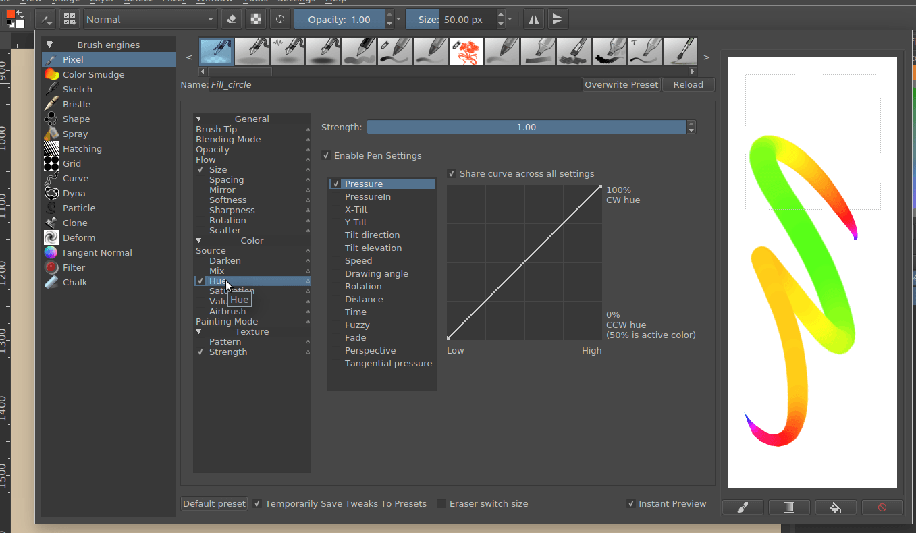Clear the scratchpad with the cancel icon
The image size is (916, 533).
[882, 507]
